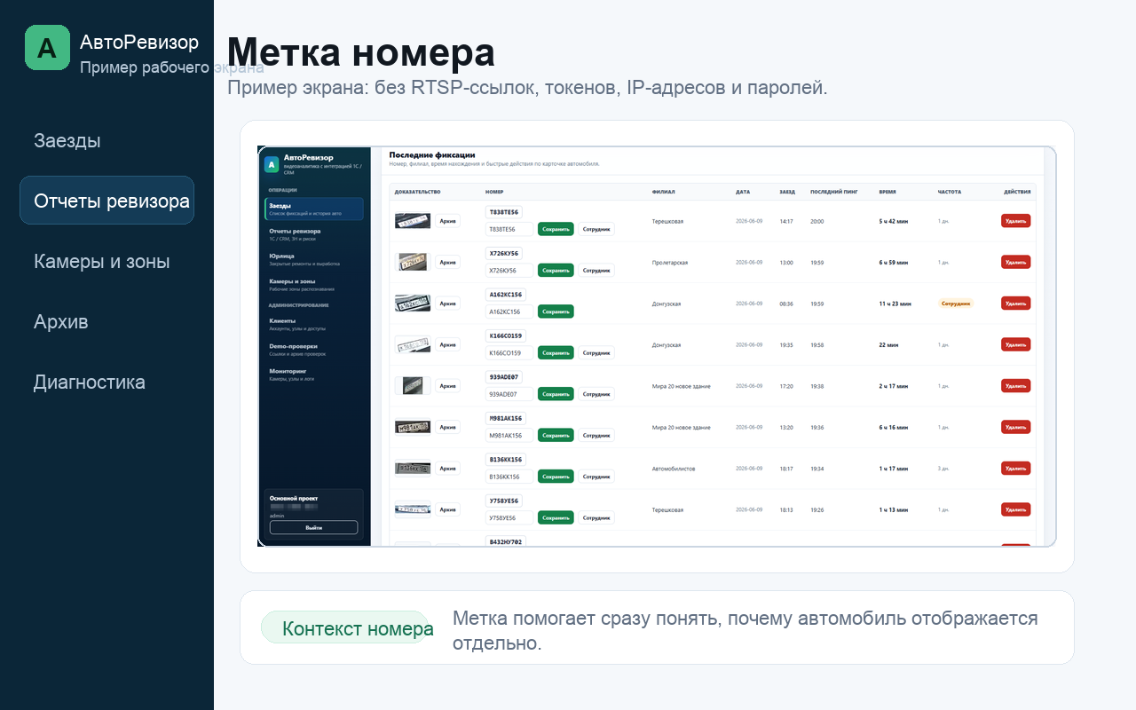Mark Y758YE56 as Сотрудник
The width and height of the screenshot is (1136, 710).
[596, 517]
